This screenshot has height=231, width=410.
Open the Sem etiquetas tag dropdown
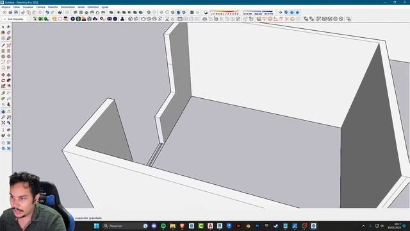pyautogui.click(x=16, y=19)
